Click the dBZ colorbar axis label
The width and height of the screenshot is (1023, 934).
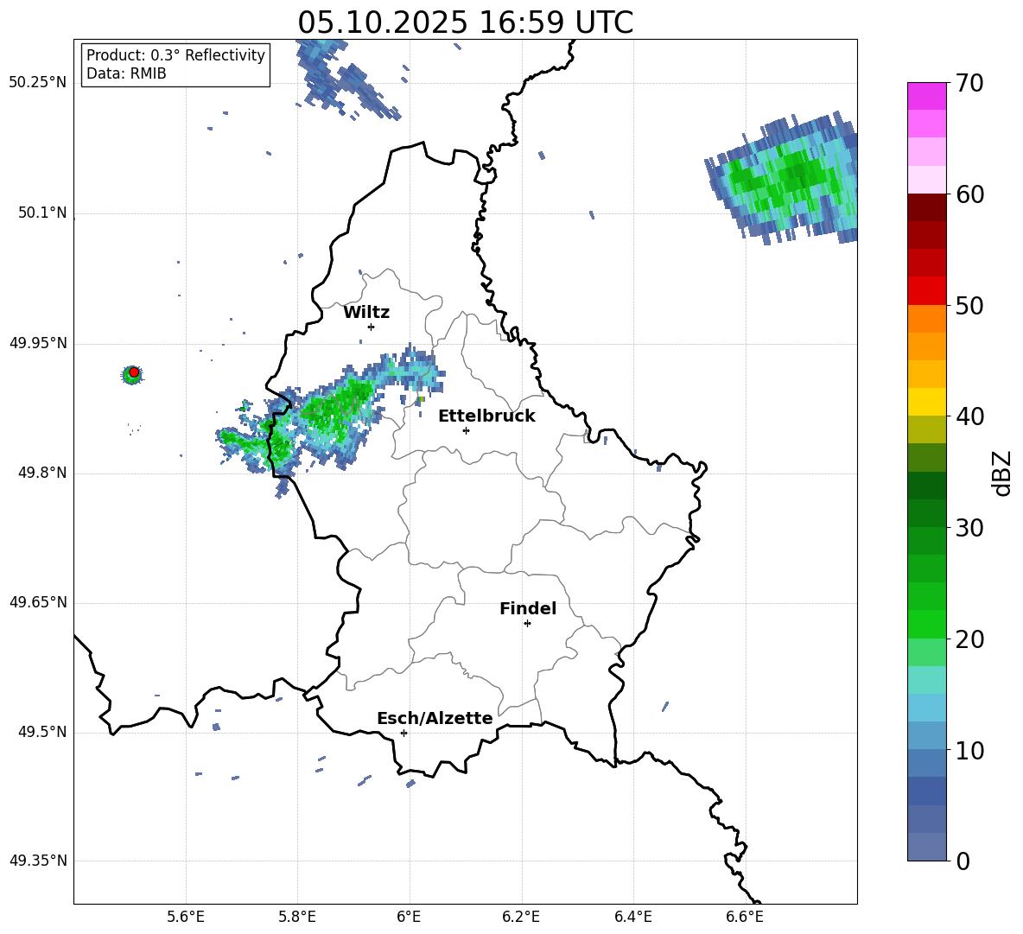pyautogui.click(x=1002, y=473)
